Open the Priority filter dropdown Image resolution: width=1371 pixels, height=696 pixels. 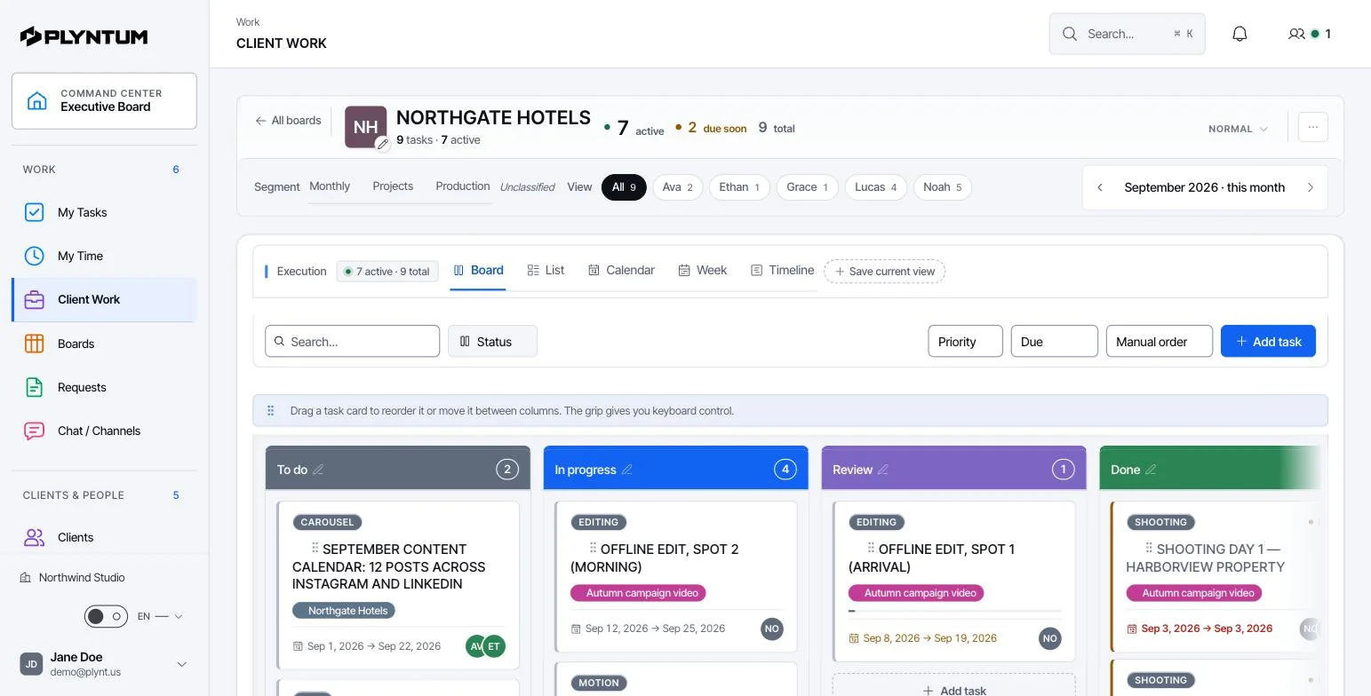965,342
